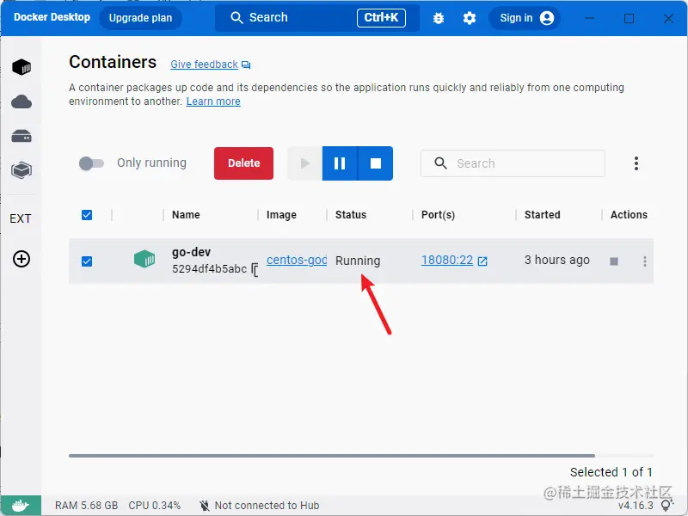Open the Images cloud icon in sidebar
Viewport: 688px width, 516px height.
pos(21,101)
